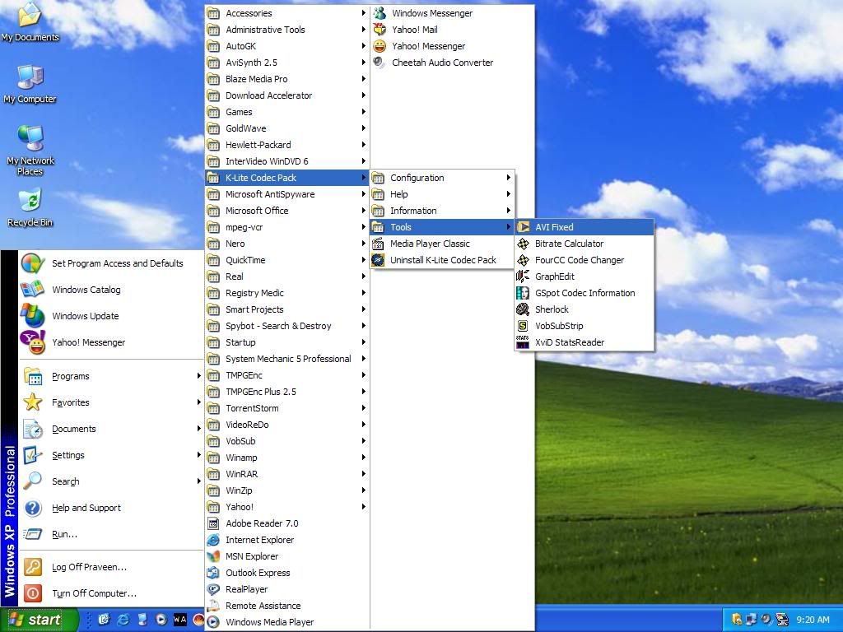
Task: Click the Winamp quick launch icon
Action: coord(180,620)
